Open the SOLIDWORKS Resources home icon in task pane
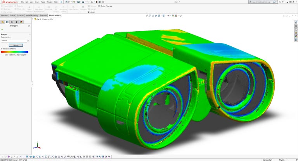Image resolution: width=298 pixels, height=161 pixels. pos(296,22)
